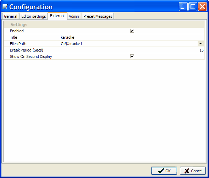Click the green checkmark OK button
209x178 pixels.
[x=164, y=171]
